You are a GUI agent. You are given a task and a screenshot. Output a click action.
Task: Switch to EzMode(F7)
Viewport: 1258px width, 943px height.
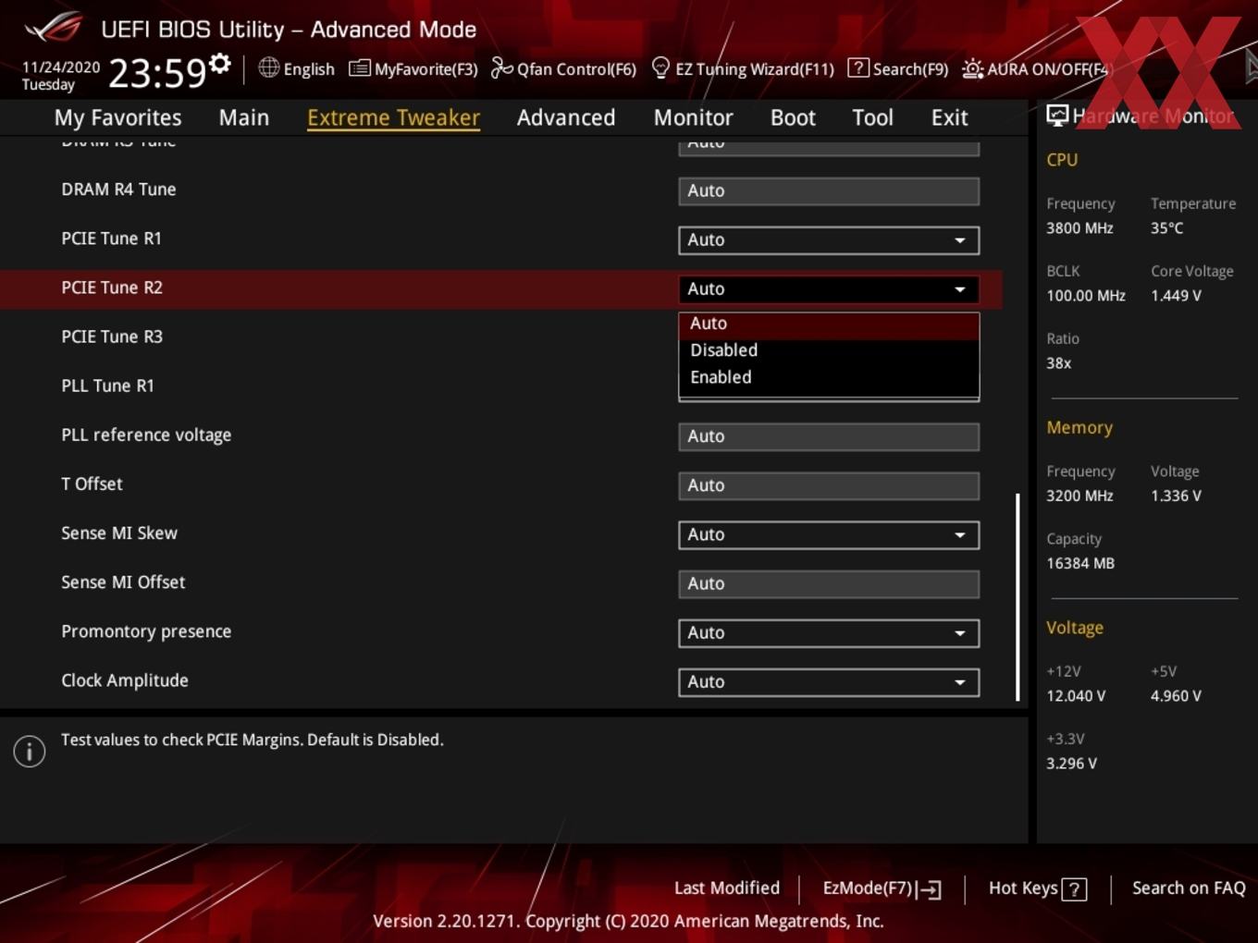click(882, 888)
